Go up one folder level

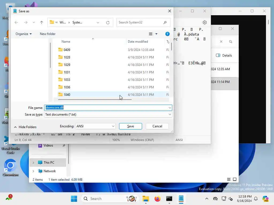(41, 22)
